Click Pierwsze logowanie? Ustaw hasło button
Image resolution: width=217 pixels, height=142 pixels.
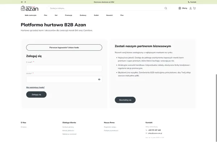tap(64, 47)
